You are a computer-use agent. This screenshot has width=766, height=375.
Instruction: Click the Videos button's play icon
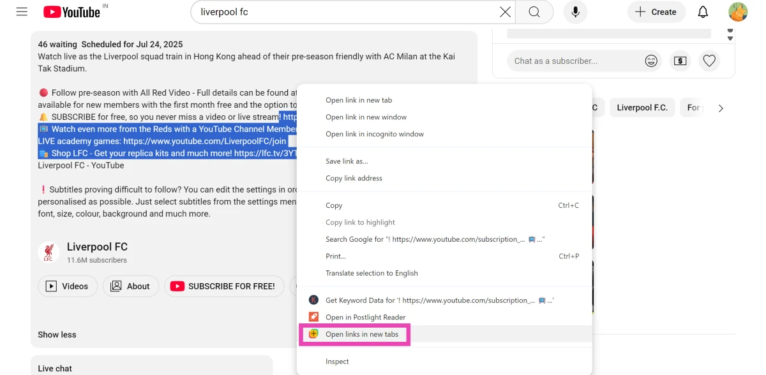tap(51, 286)
